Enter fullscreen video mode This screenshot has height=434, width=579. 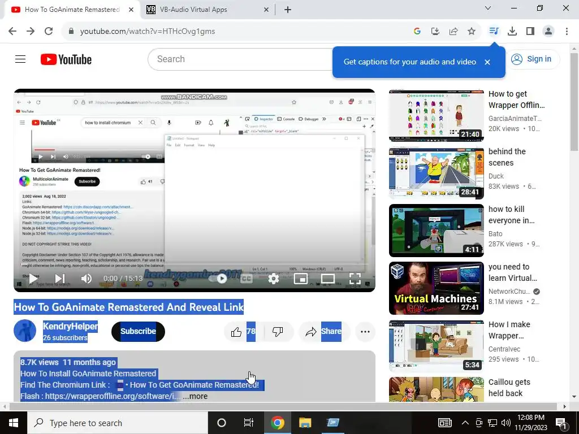coord(355,279)
